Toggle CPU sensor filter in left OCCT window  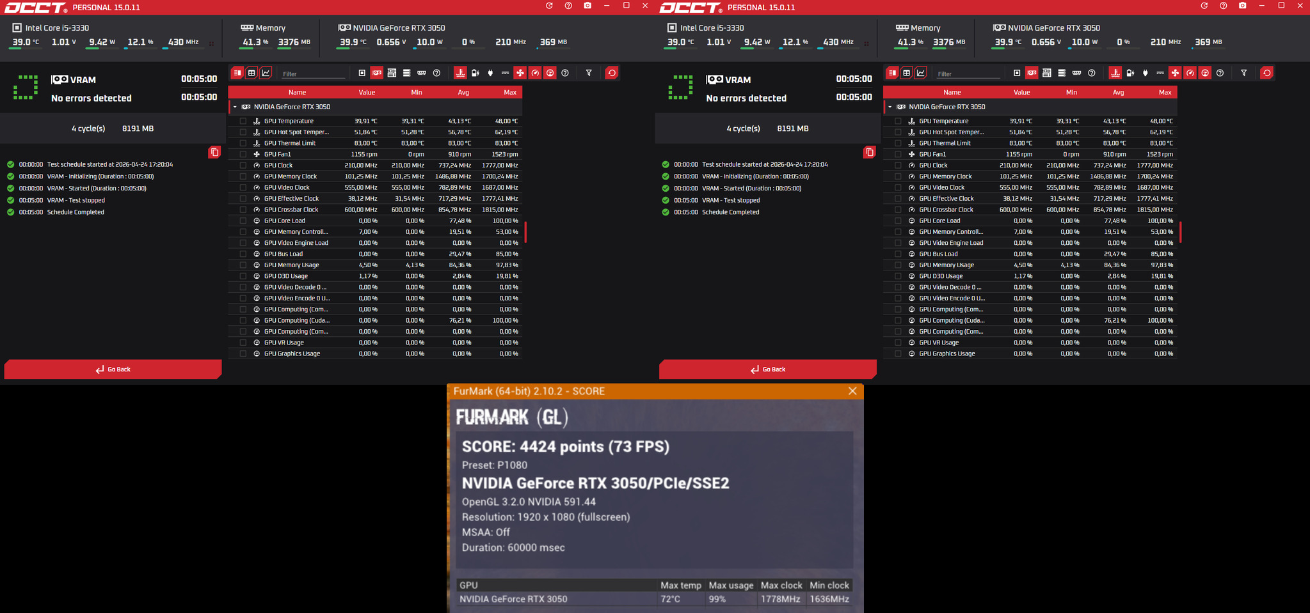point(362,73)
